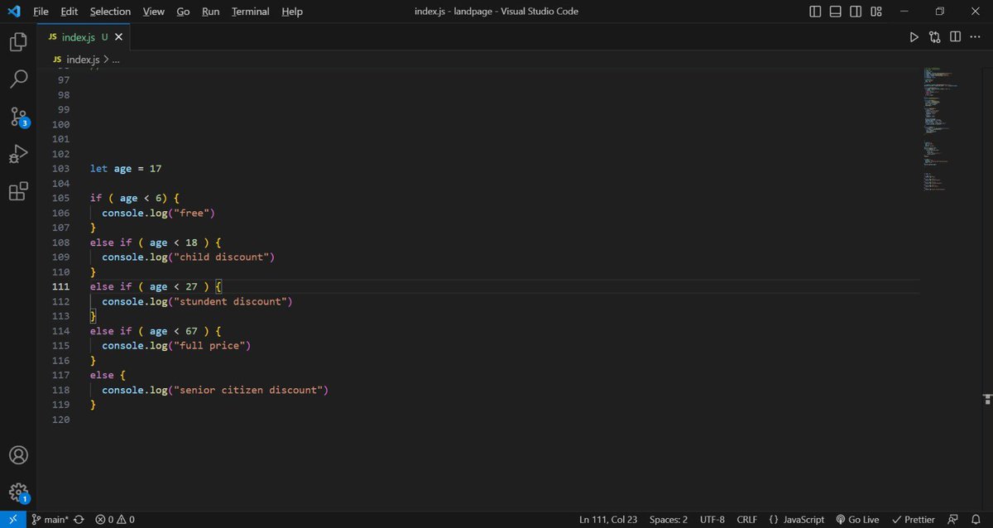This screenshot has width=993, height=528.
Task: Click line number 120 in gutter
Action: pos(60,420)
